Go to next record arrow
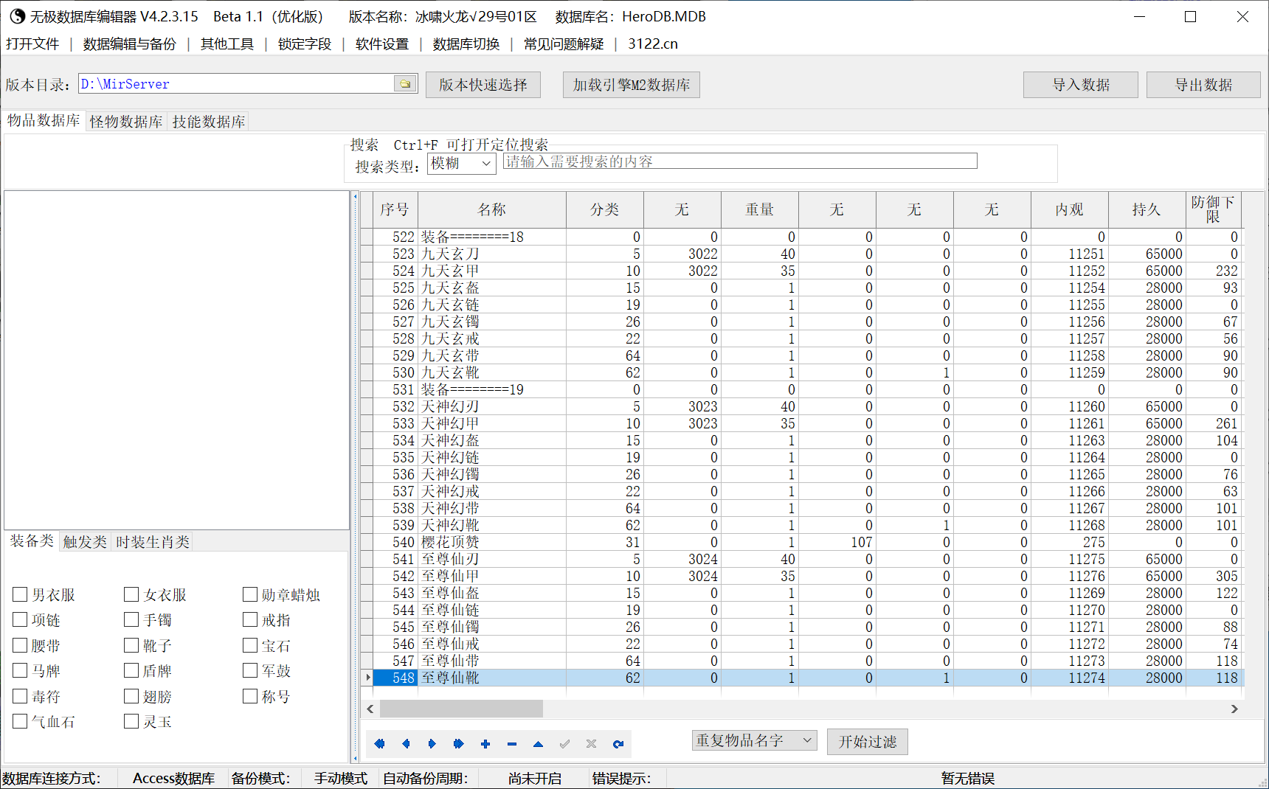Viewport: 1269px width, 789px height. (x=432, y=744)
